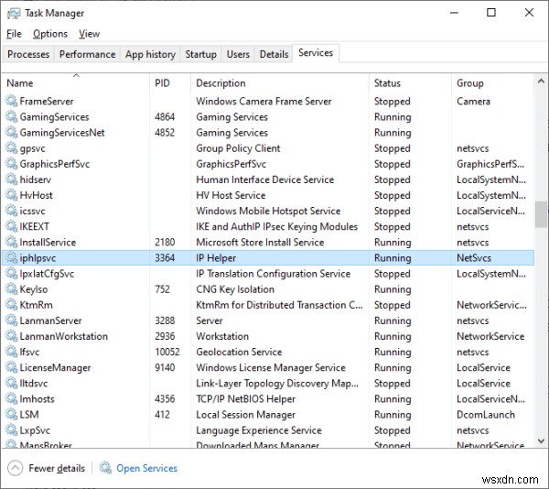Click the gear icon beside hidserv
This screenshot has height=489, width=549.
coord(11,179)
